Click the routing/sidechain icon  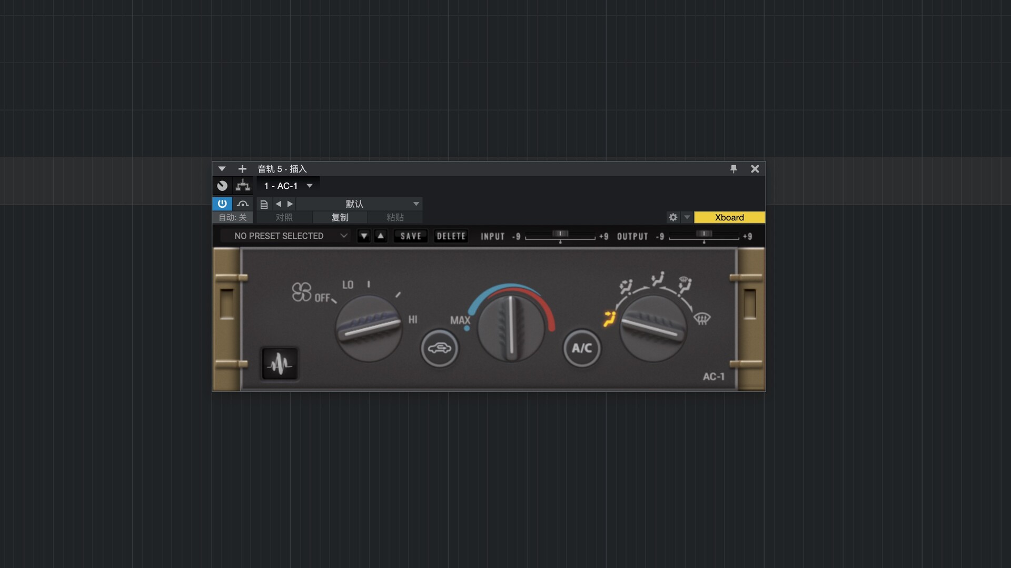(x=243, y=186)
